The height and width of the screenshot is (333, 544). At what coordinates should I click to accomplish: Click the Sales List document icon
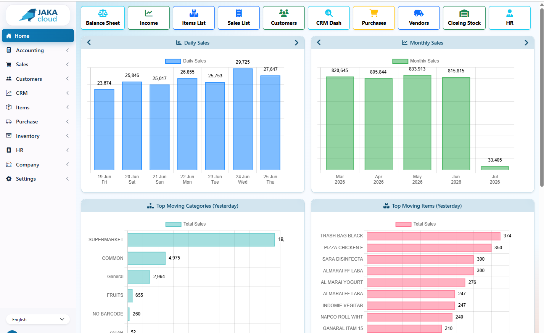(239, 13)
